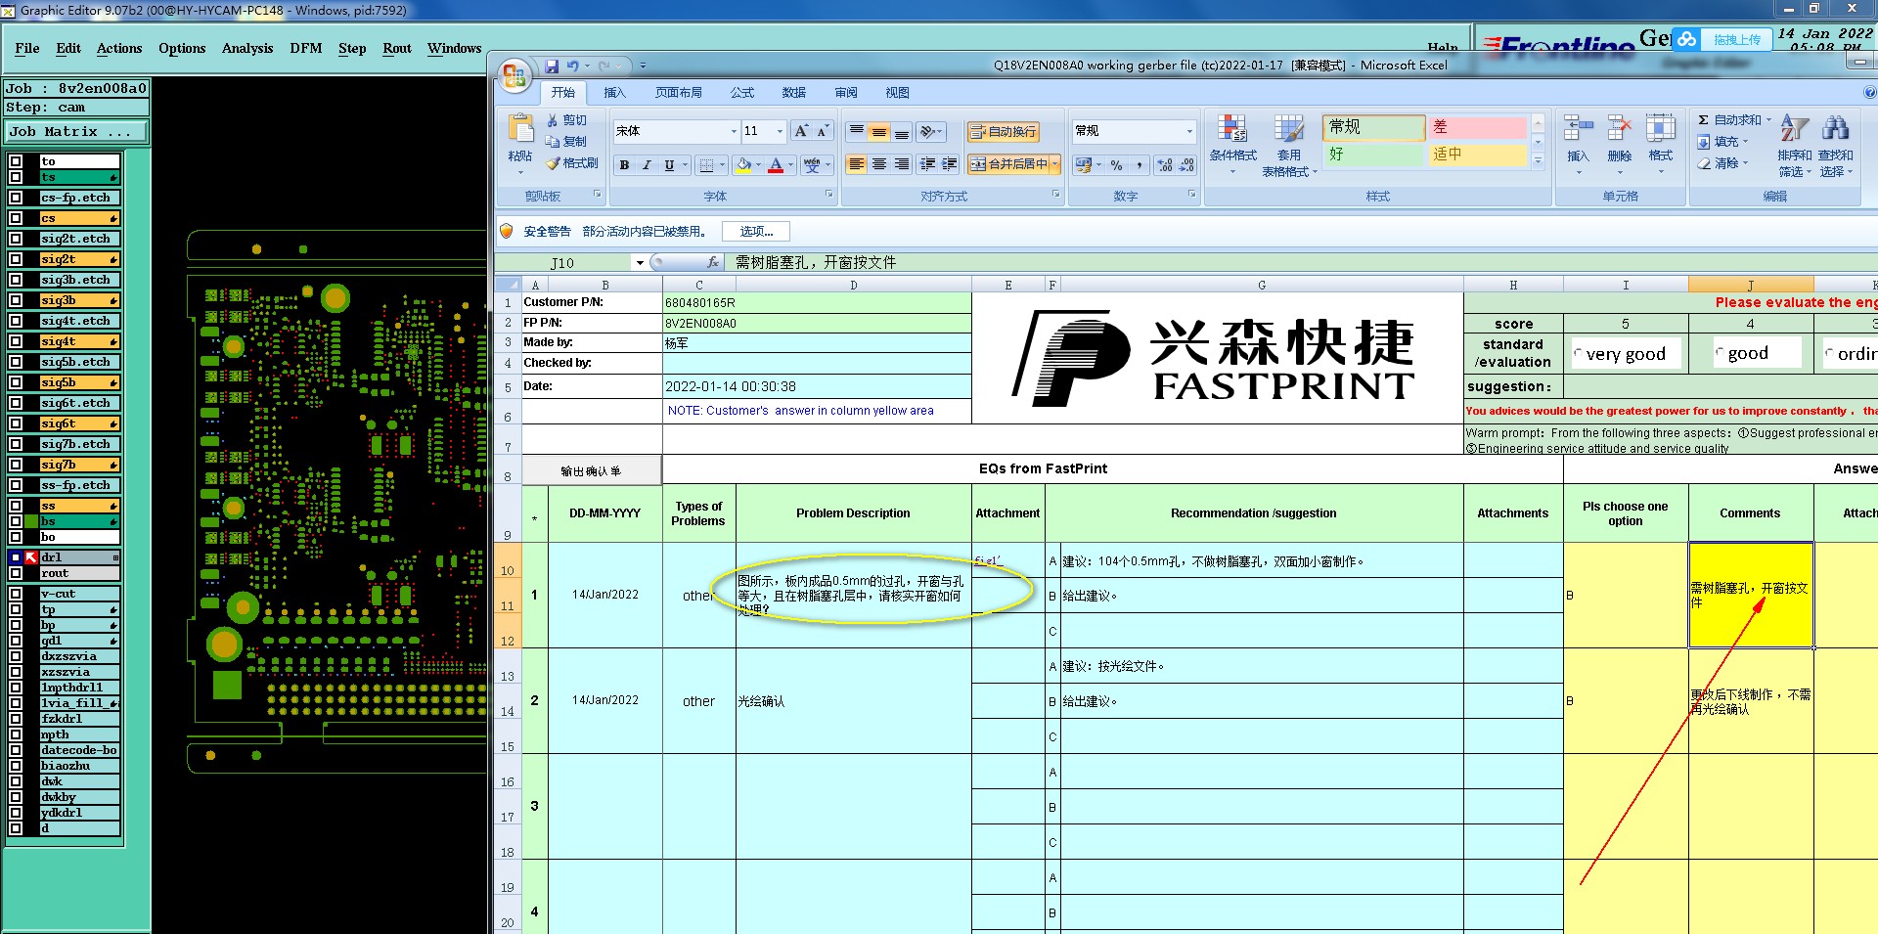Apply the Good (好) cell style
The image size is (1878, 934).
tap(1373, 155)
